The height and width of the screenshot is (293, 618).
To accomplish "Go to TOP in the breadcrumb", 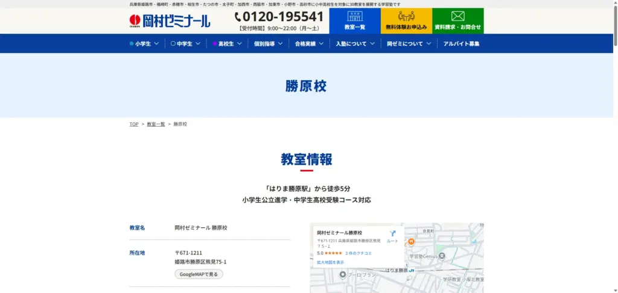I will point(134,124).
